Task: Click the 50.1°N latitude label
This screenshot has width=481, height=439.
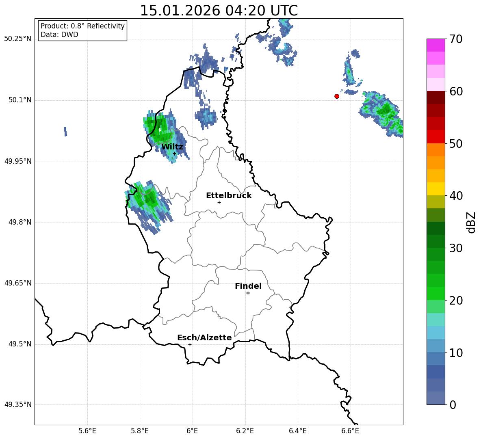Action: tap(20, 100)
